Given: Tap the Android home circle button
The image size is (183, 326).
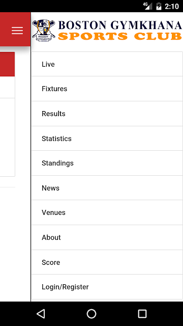Looking at the screenshot, I should coord(91,314).
